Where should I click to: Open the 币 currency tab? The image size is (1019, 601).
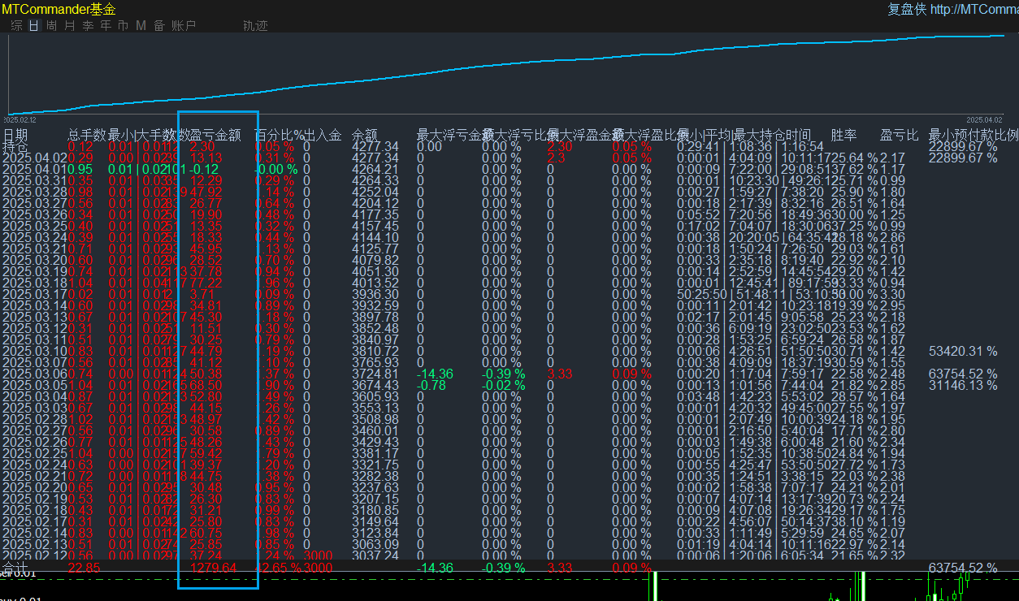pyautogui.click(x=124, y=25)
